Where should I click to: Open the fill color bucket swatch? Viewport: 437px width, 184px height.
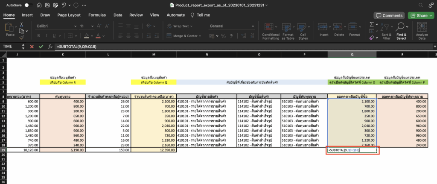[x=87, y=36]
